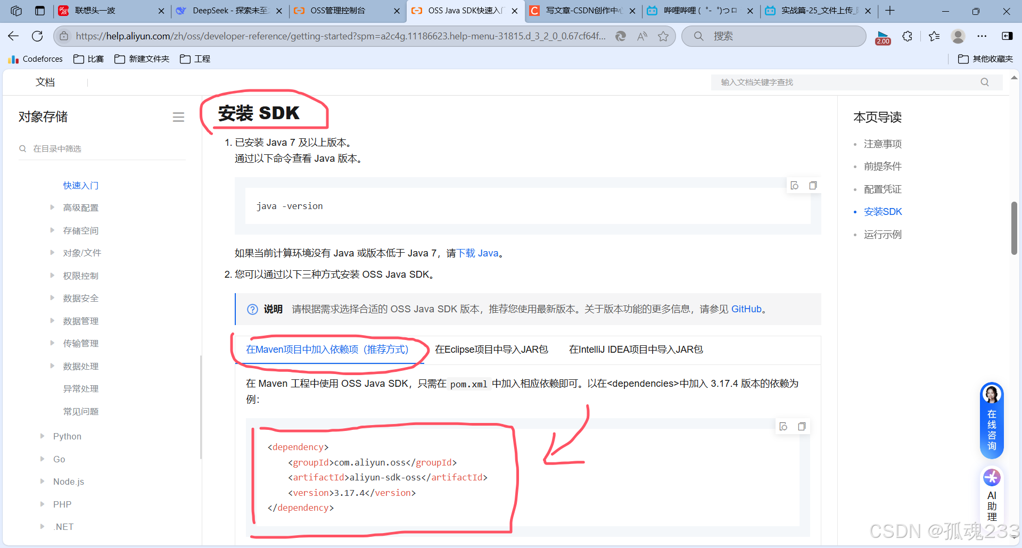1022x548 pixels.
Task: Switch to the 联想头一波 browser tab
Action: pyautogui.click(x=112, y=11)
